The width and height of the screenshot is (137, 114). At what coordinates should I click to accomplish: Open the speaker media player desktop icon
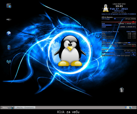[9, 48]
